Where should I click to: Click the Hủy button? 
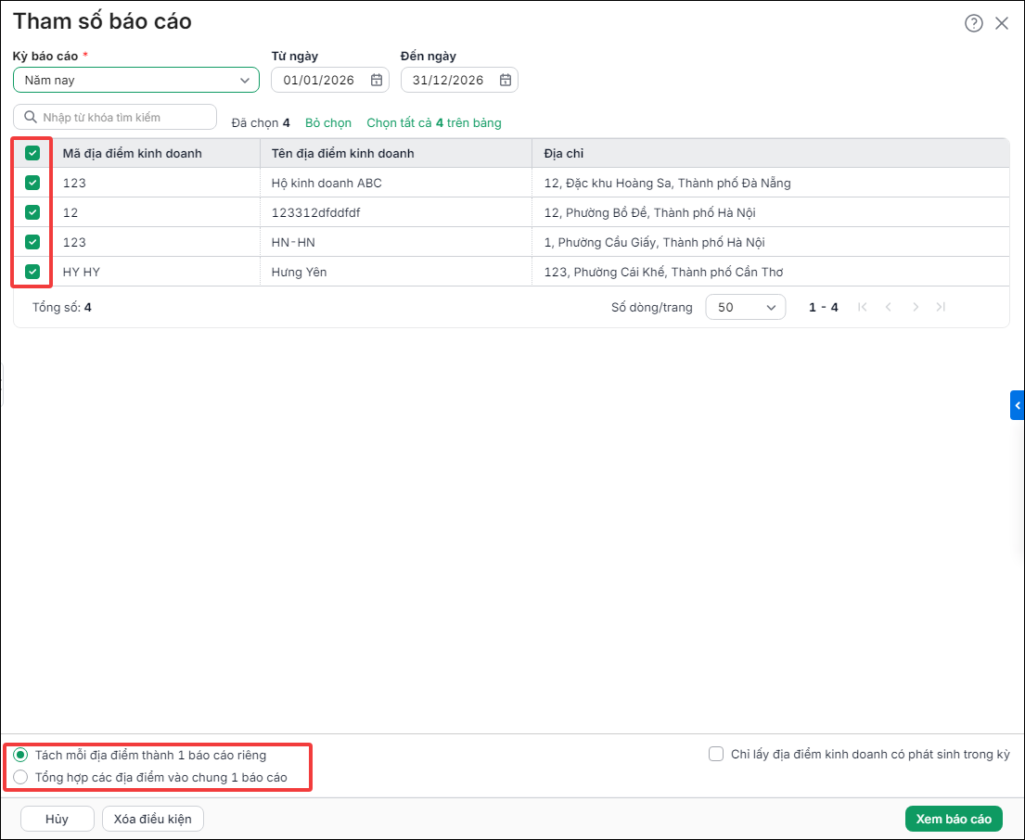pyautogui.click(x=57, y=819)
